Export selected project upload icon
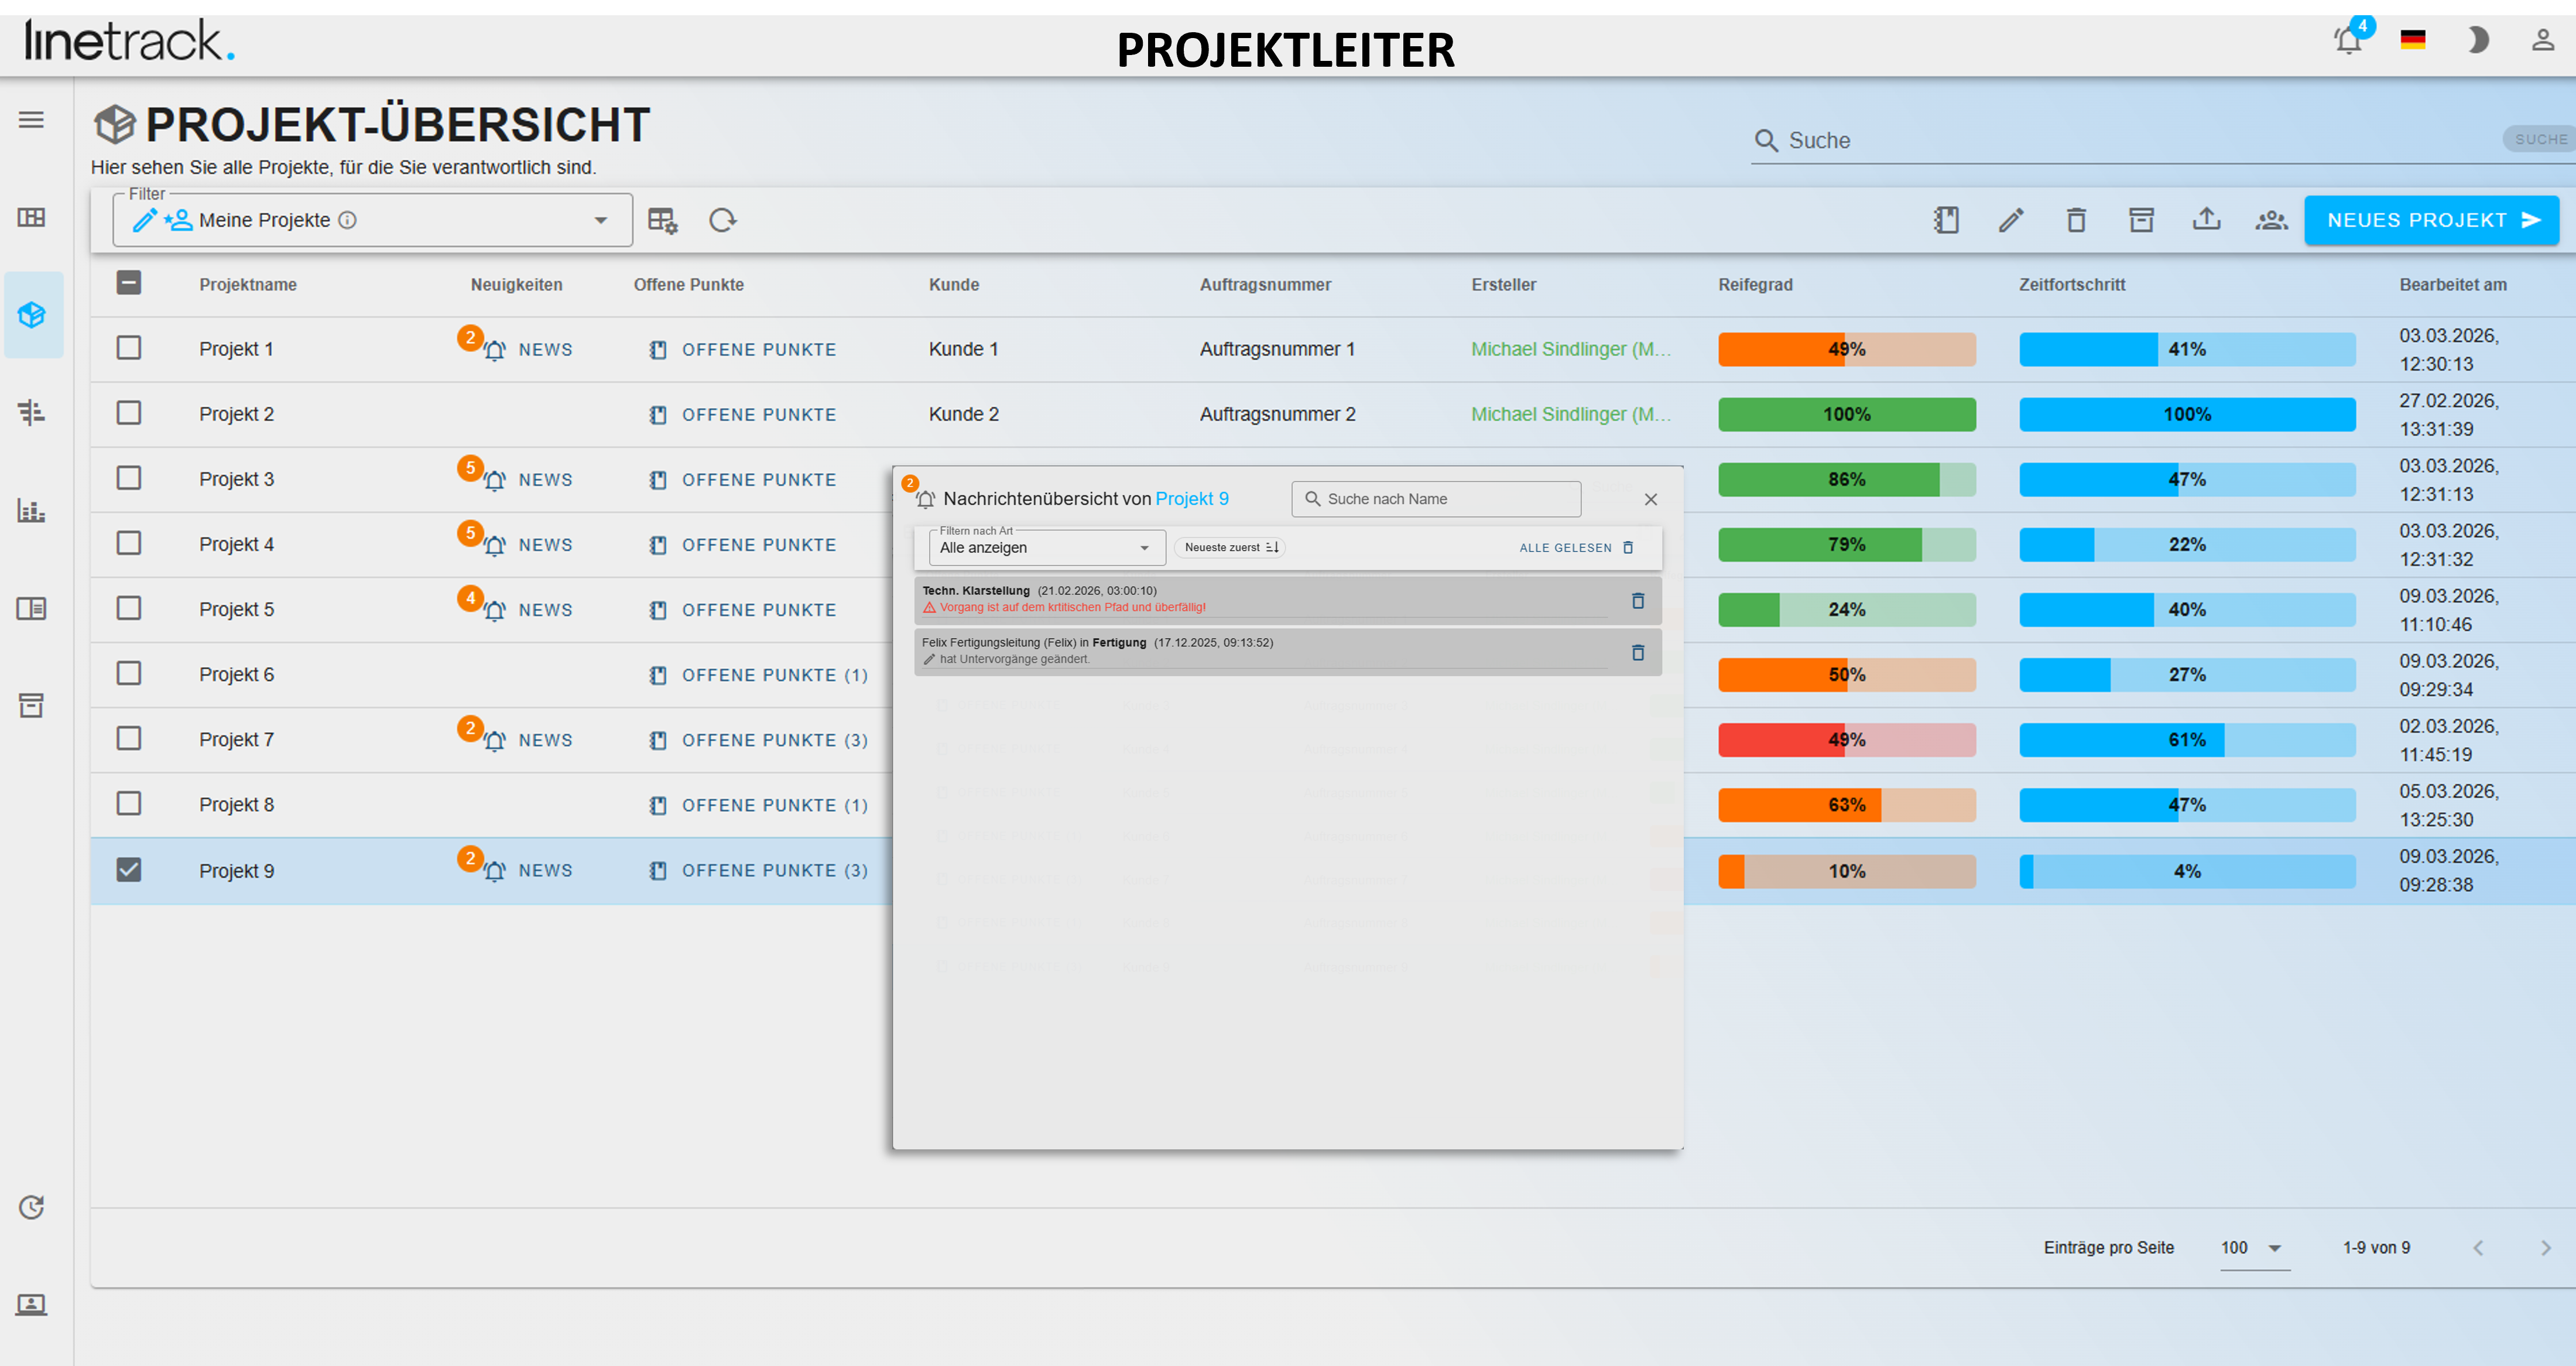Viewport: 2576px width, 1366px height. pos(2206,219)
